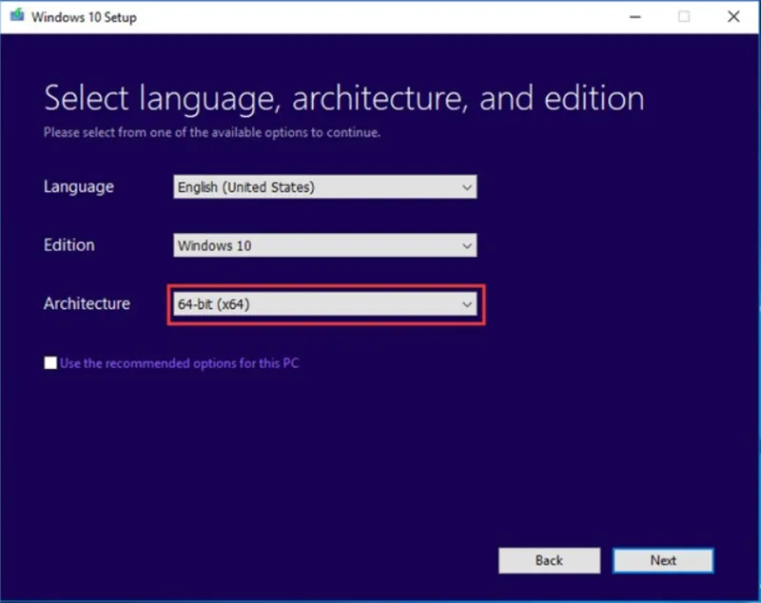The height and width of the screenshot is (603, 761).
Task: Click the Edition field label
Action: [x=69, y=245]
